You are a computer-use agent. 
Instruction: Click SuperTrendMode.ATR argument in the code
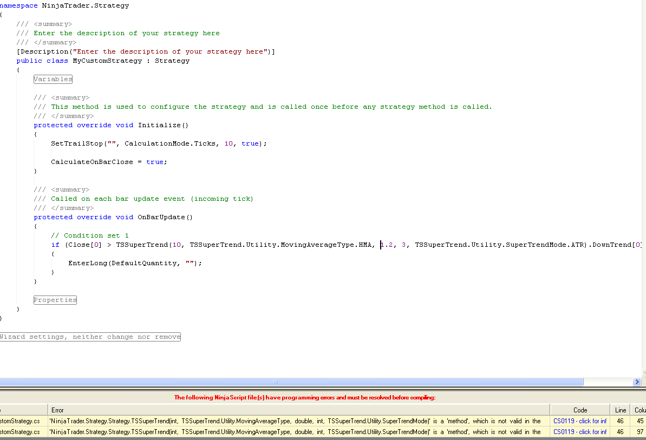tap(545, 245)
